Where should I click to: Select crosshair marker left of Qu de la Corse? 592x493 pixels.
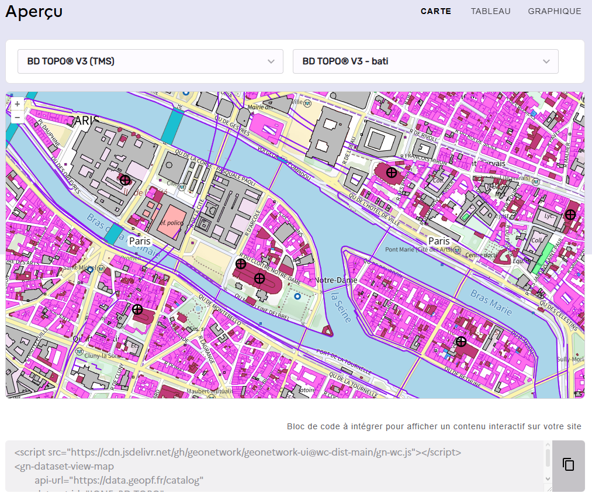(x=125, y=180)
